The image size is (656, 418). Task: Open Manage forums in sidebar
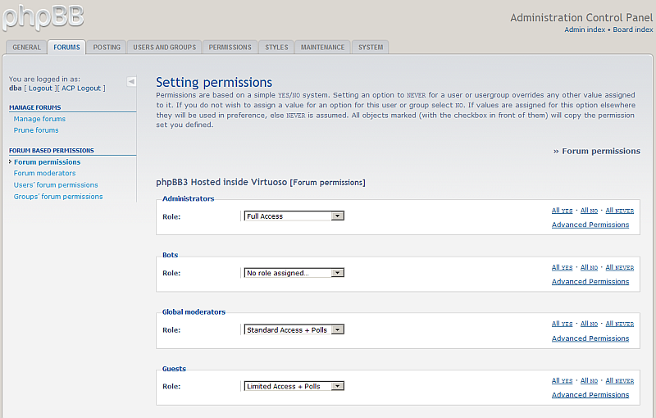[39, 119]
